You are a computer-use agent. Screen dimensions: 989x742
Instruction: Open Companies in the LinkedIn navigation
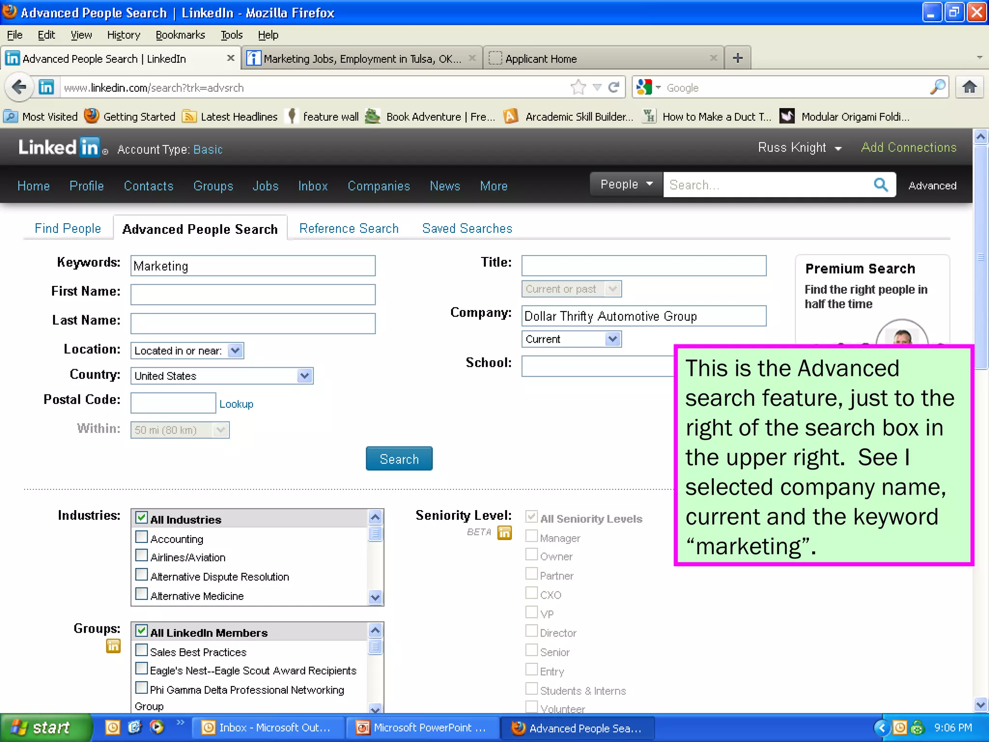pos(379,186)
